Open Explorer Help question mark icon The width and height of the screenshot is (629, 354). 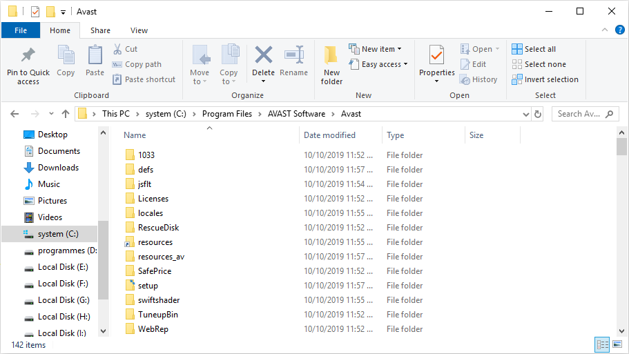pos(620,30)
